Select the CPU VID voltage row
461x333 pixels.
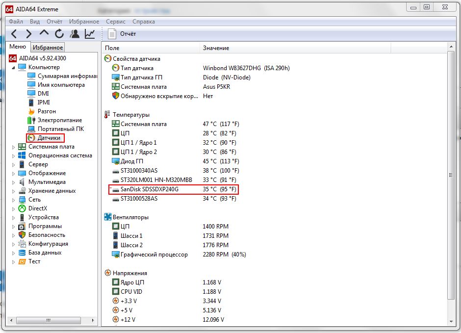click(x=167, y=291)
